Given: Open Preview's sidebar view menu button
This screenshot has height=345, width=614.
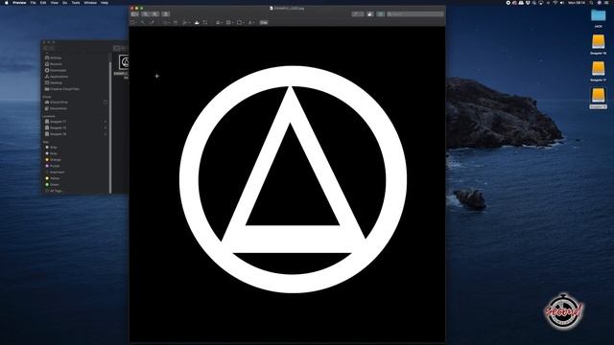Looking at the screenshot, I should (x=134, y=14).
